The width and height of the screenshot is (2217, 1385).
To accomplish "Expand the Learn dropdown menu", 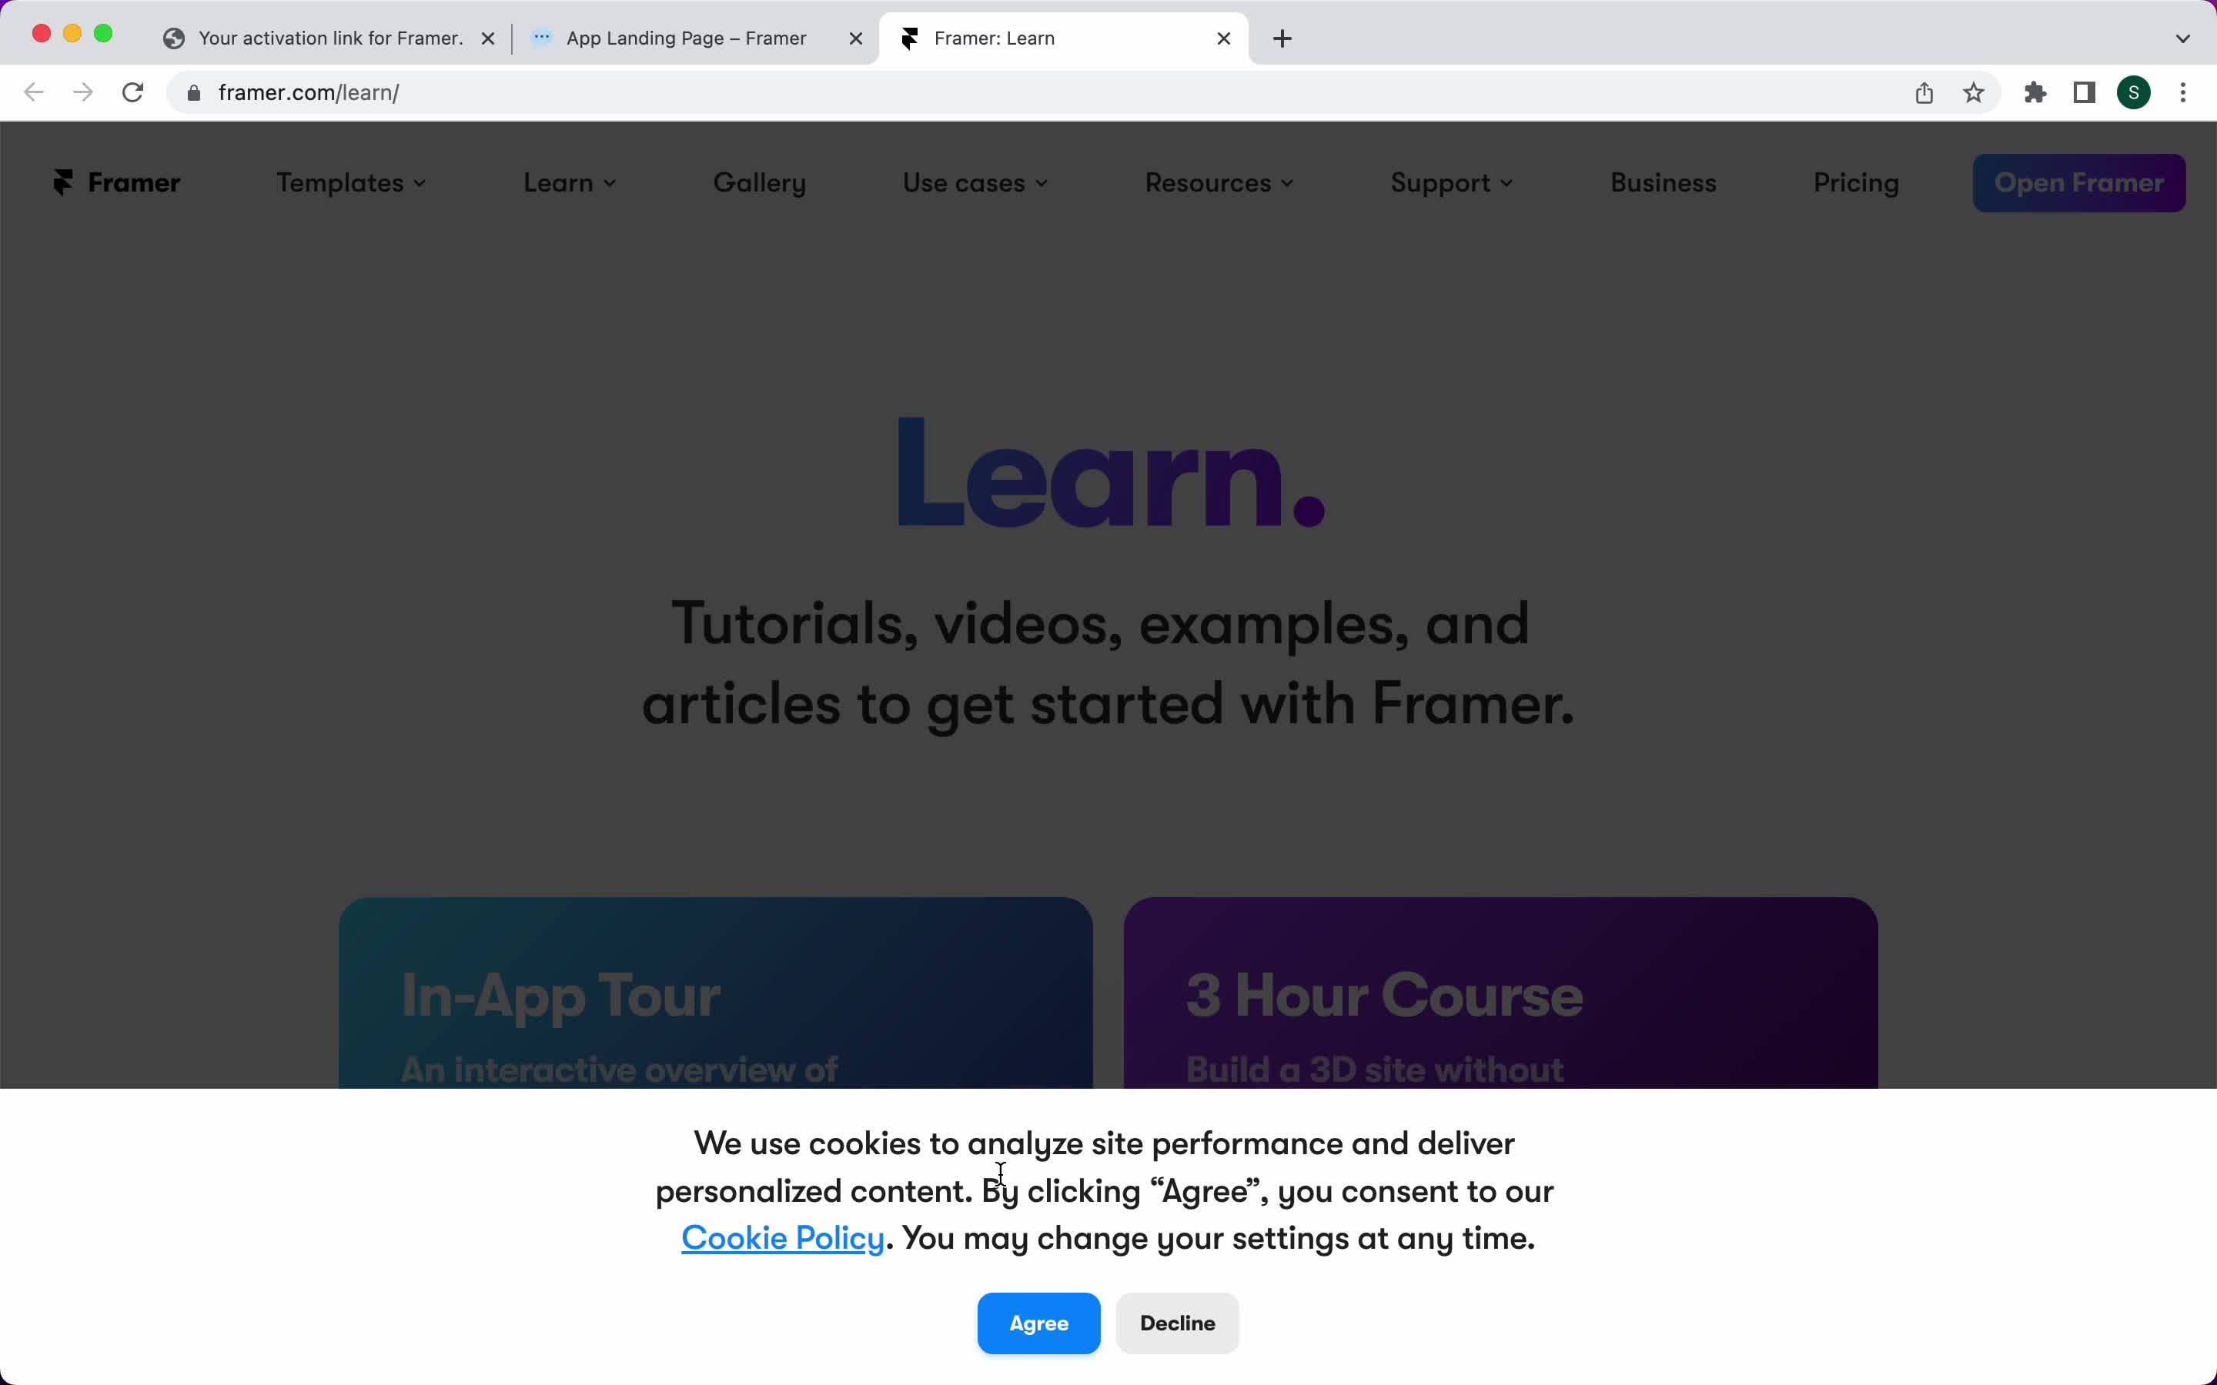I will 570,182.
